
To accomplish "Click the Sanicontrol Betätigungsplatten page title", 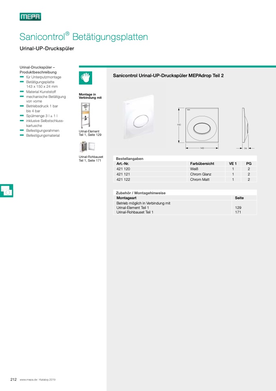I will 84,37.
